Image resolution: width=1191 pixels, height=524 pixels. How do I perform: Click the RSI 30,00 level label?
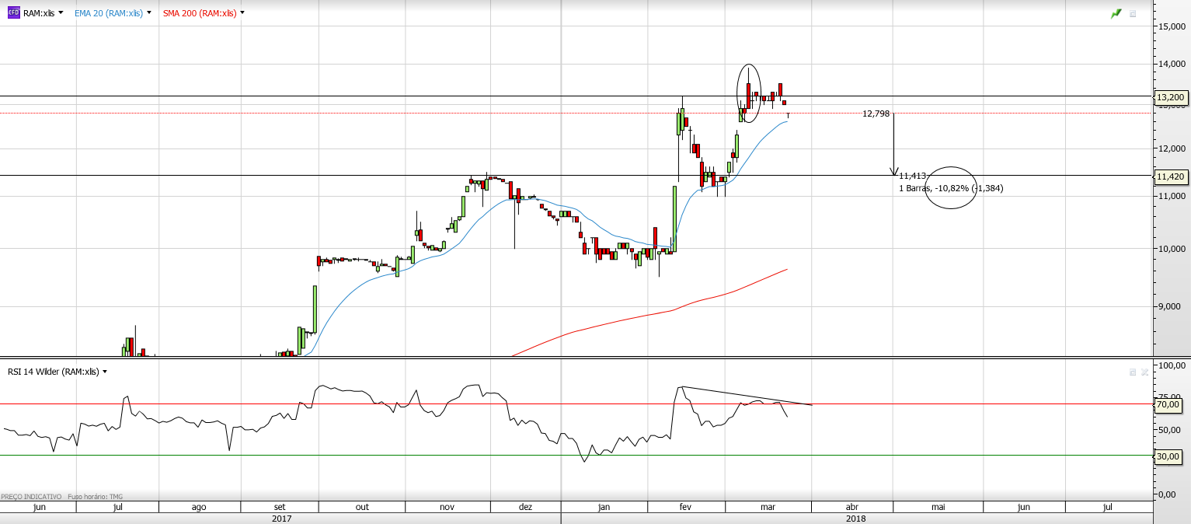pos(1168,456)
